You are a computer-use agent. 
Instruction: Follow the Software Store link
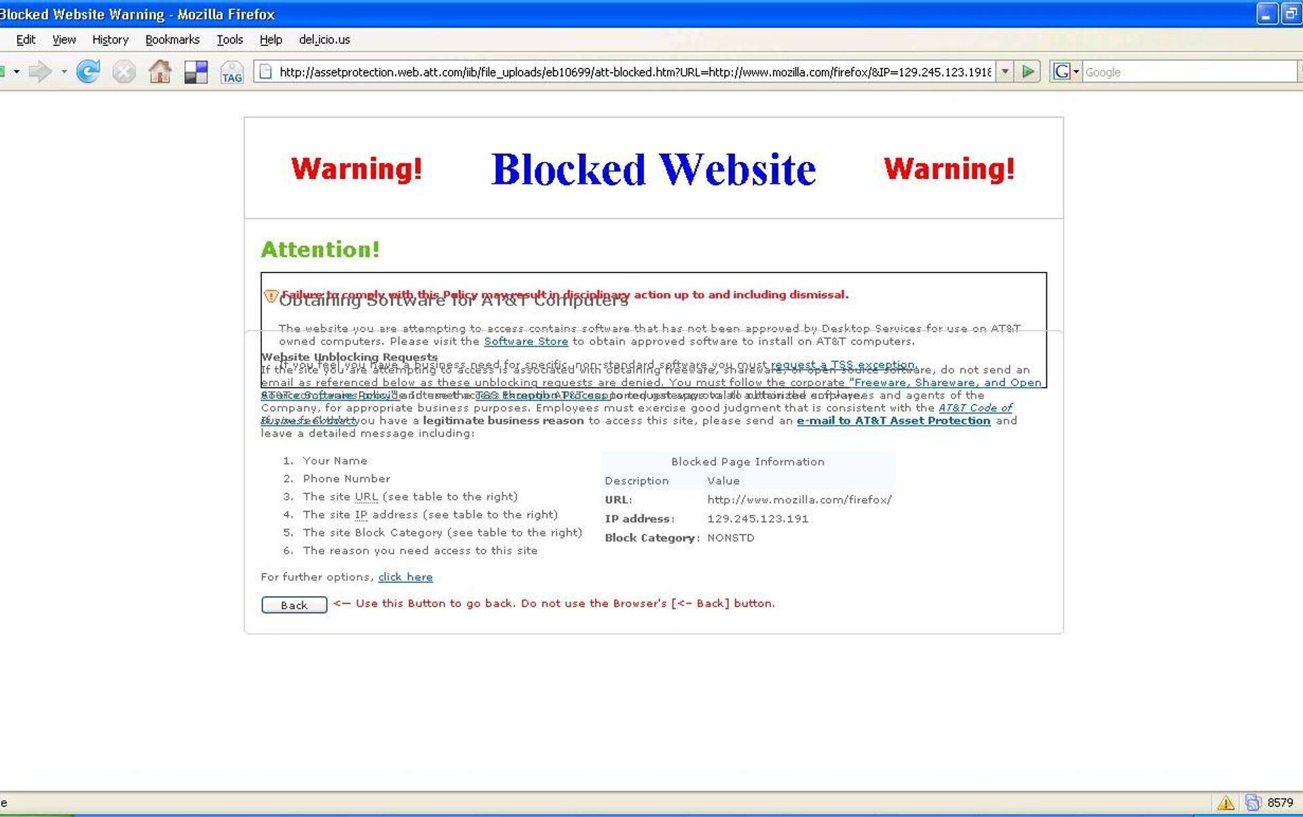click(x=525, y=341)
